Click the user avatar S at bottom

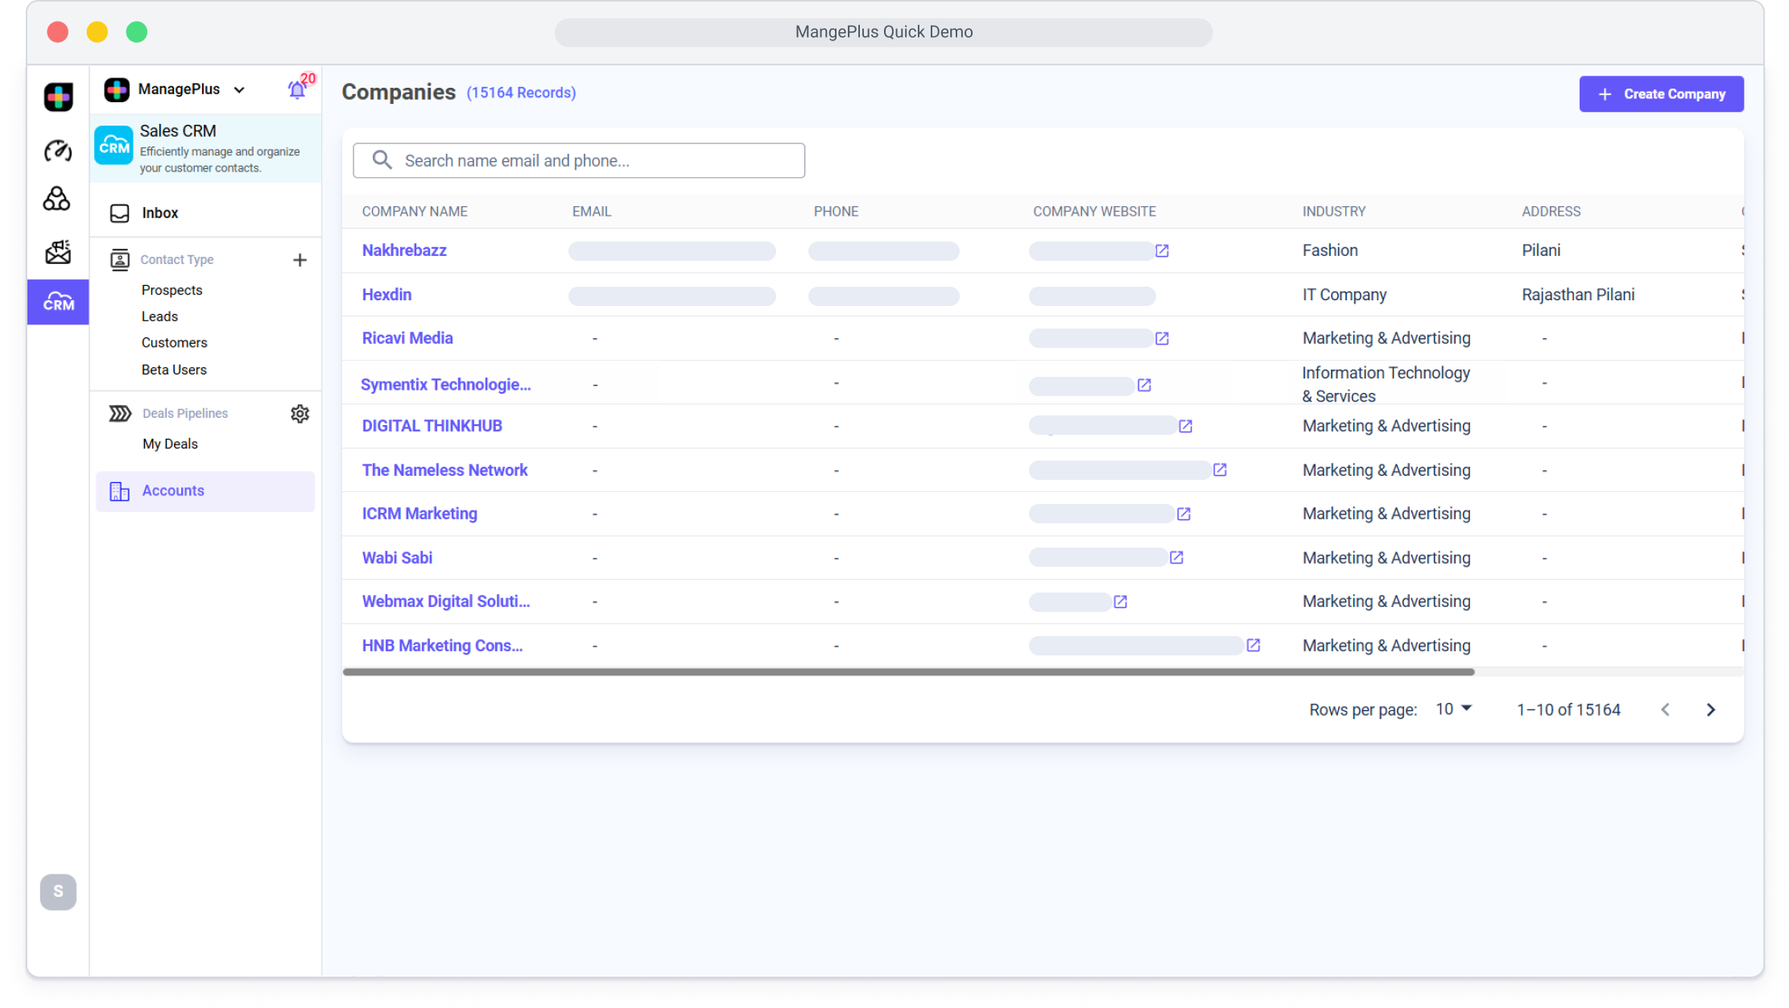(x=58, y=891)
